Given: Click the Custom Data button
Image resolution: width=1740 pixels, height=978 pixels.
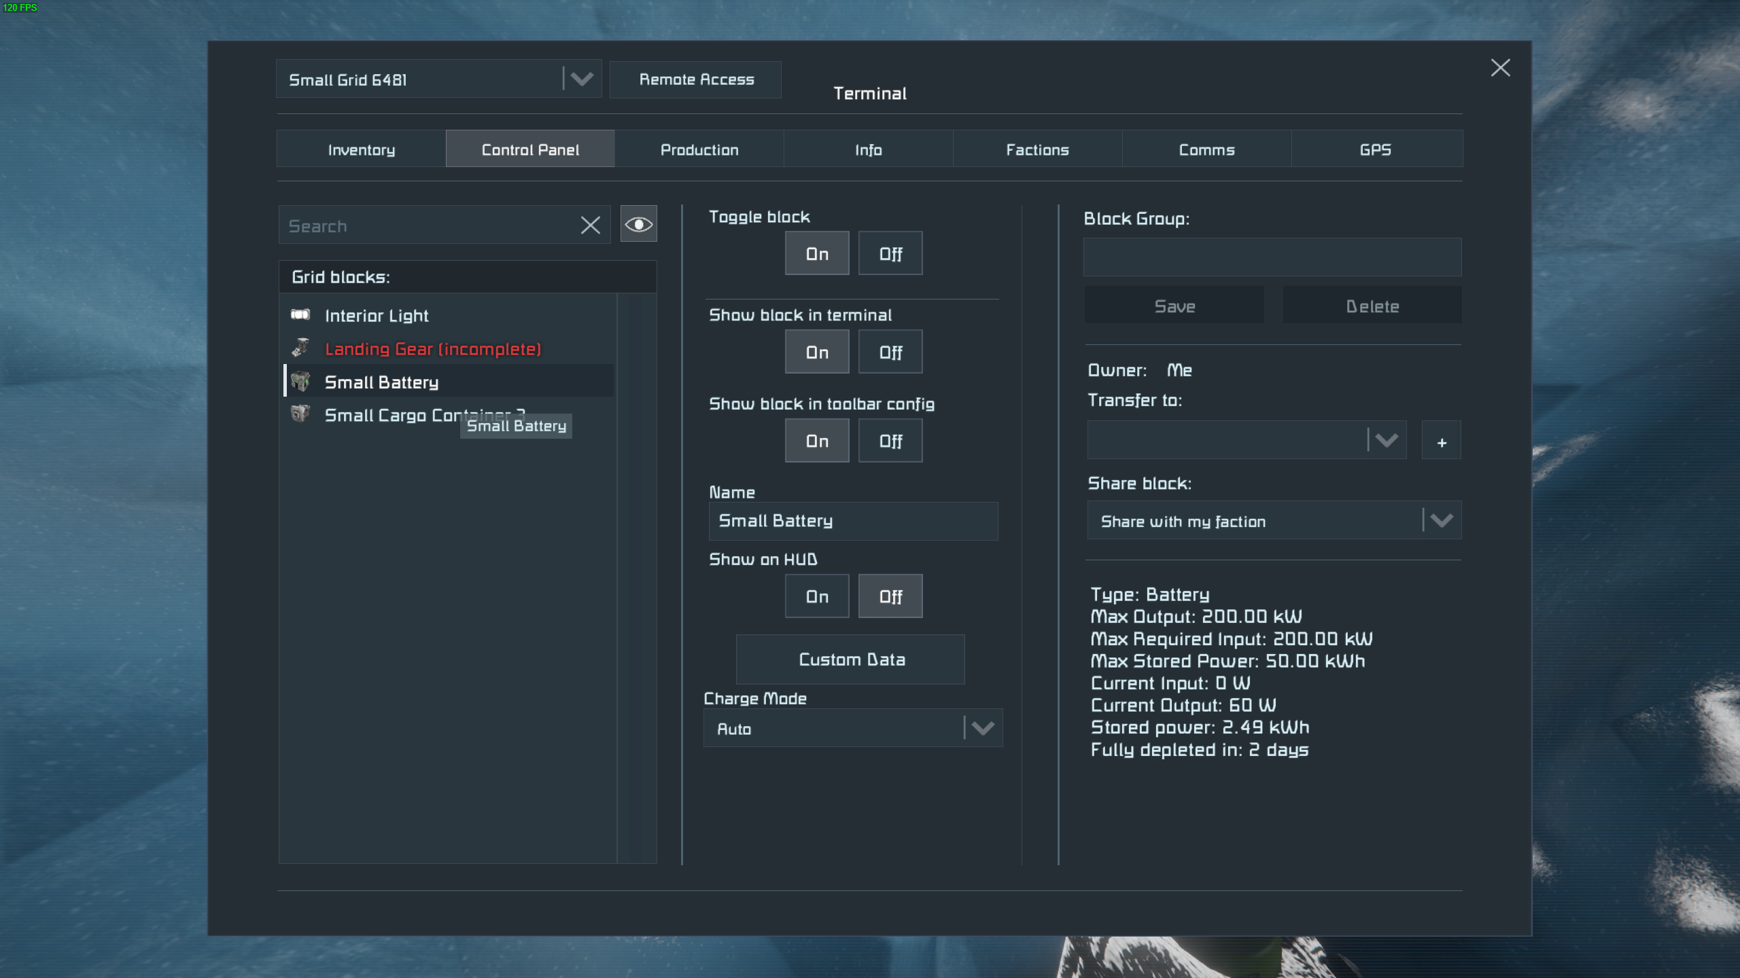Looking at the screenshot, I should tap(850, 659).
